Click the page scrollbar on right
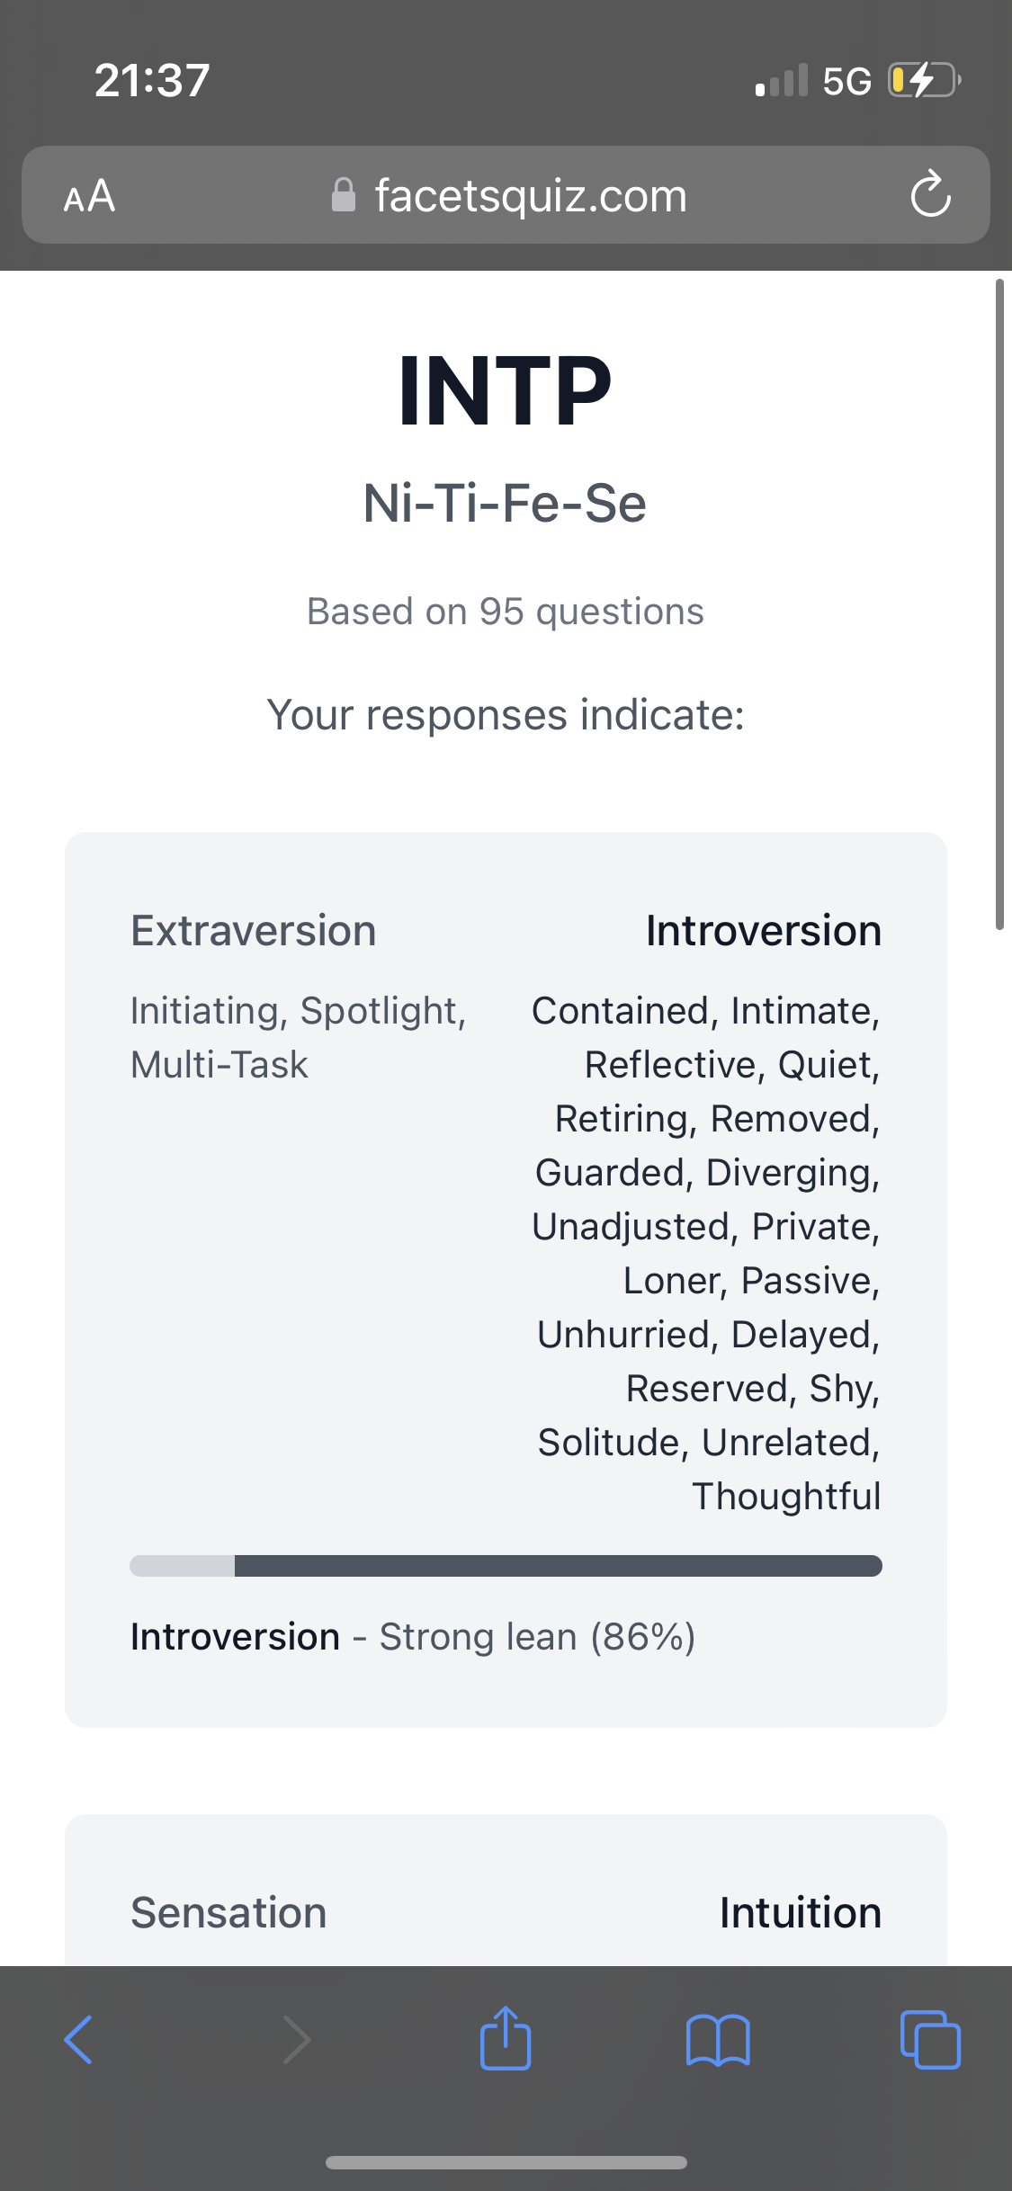Screen dimensions: 1012x2191 [x=999, y=604]
